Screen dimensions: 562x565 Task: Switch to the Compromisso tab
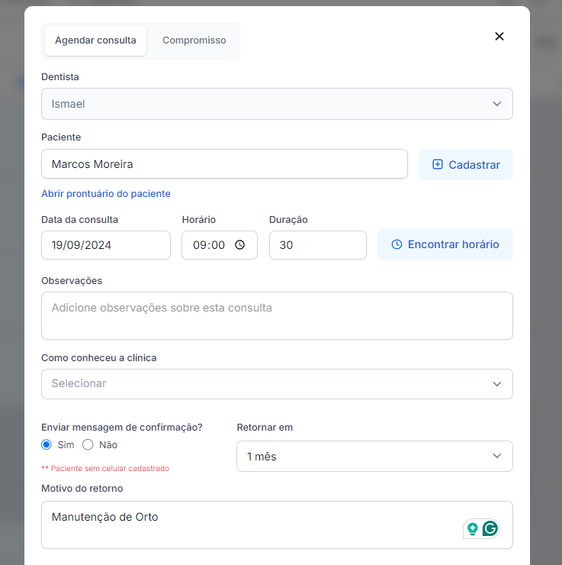(194, 40)
